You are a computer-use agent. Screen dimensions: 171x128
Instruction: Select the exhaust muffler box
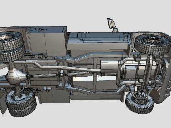pos(109,66)
